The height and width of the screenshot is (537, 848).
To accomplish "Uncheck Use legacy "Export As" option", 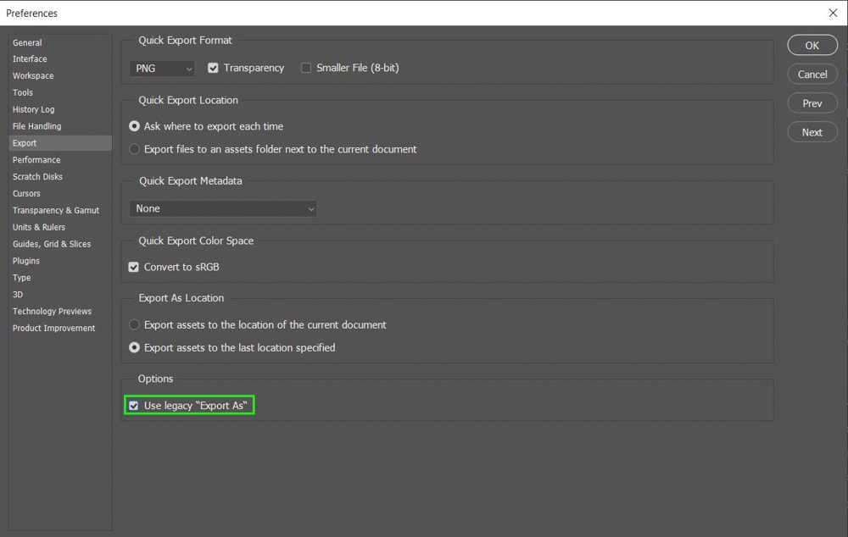I will tap(134, 406).
